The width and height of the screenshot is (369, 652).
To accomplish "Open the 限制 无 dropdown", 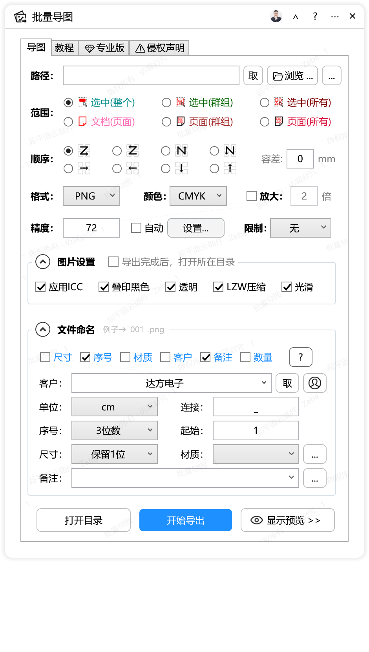I will 301,228.
